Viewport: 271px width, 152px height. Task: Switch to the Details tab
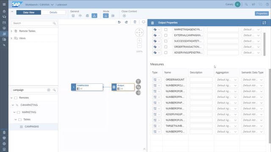click(x=53, y=12)
